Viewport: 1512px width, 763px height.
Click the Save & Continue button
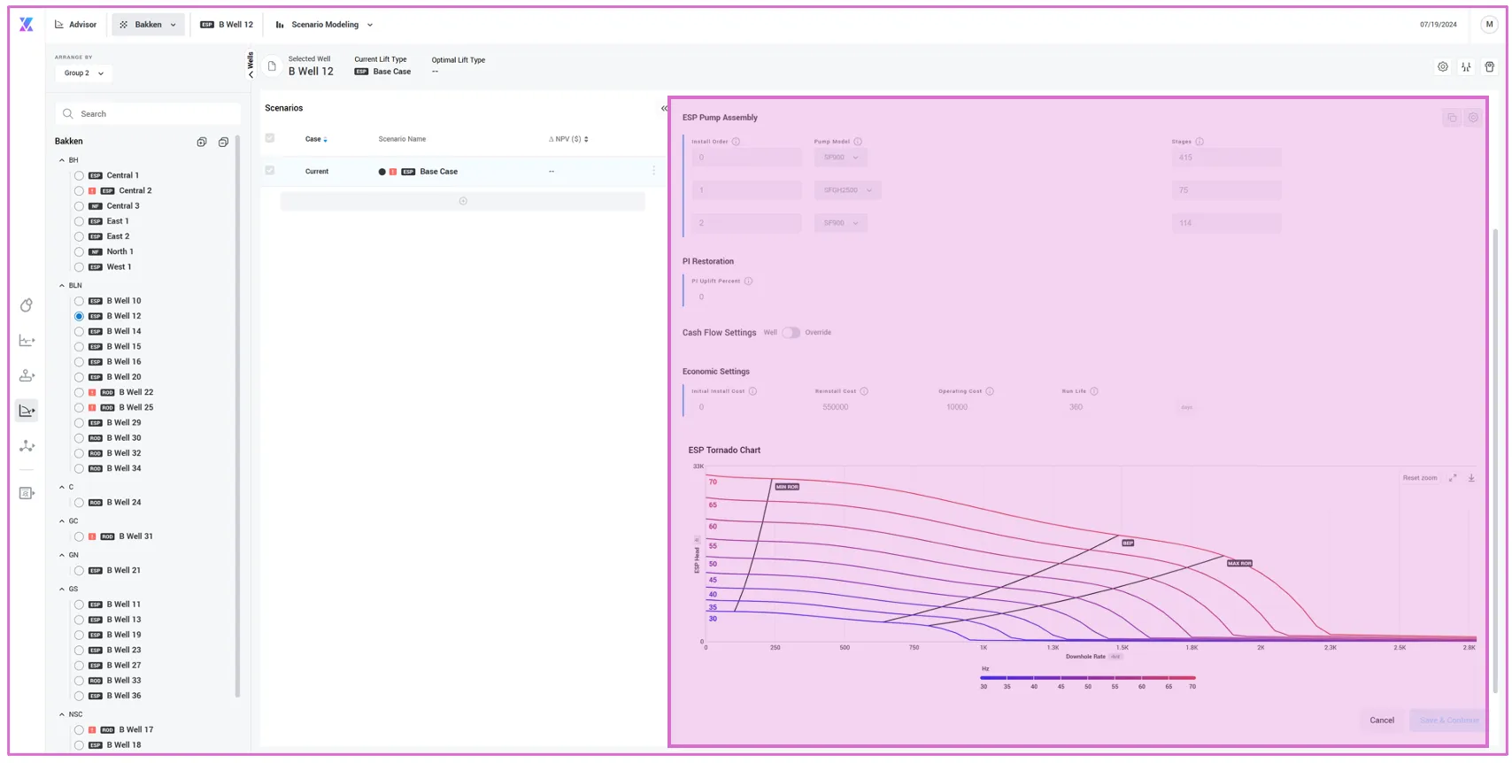[x=1449, y=721]
